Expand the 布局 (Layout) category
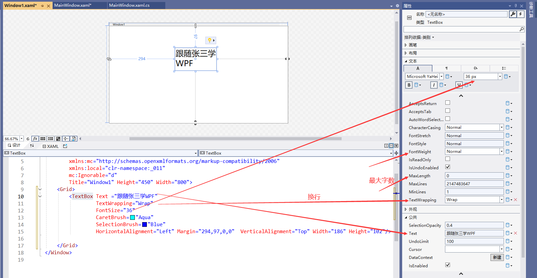This screenshot has height=278, width=537. pyautogui.click(x=406, y=53)
